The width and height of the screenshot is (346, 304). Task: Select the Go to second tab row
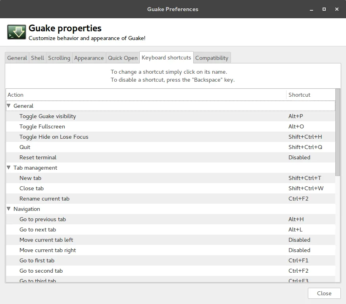pos(171,271)
